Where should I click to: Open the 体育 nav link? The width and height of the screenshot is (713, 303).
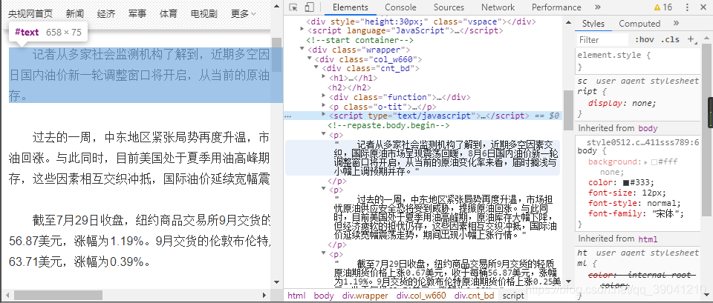[x=169, y=14]
